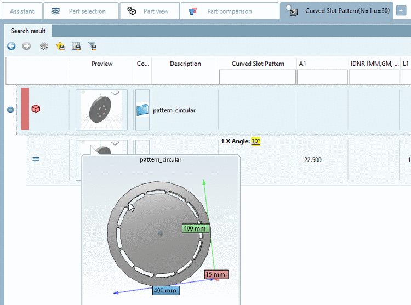The height and width of the screenshot is (305, 411).
Task: Collapse the pattern_circular result row
Action: tap(10, 110)
